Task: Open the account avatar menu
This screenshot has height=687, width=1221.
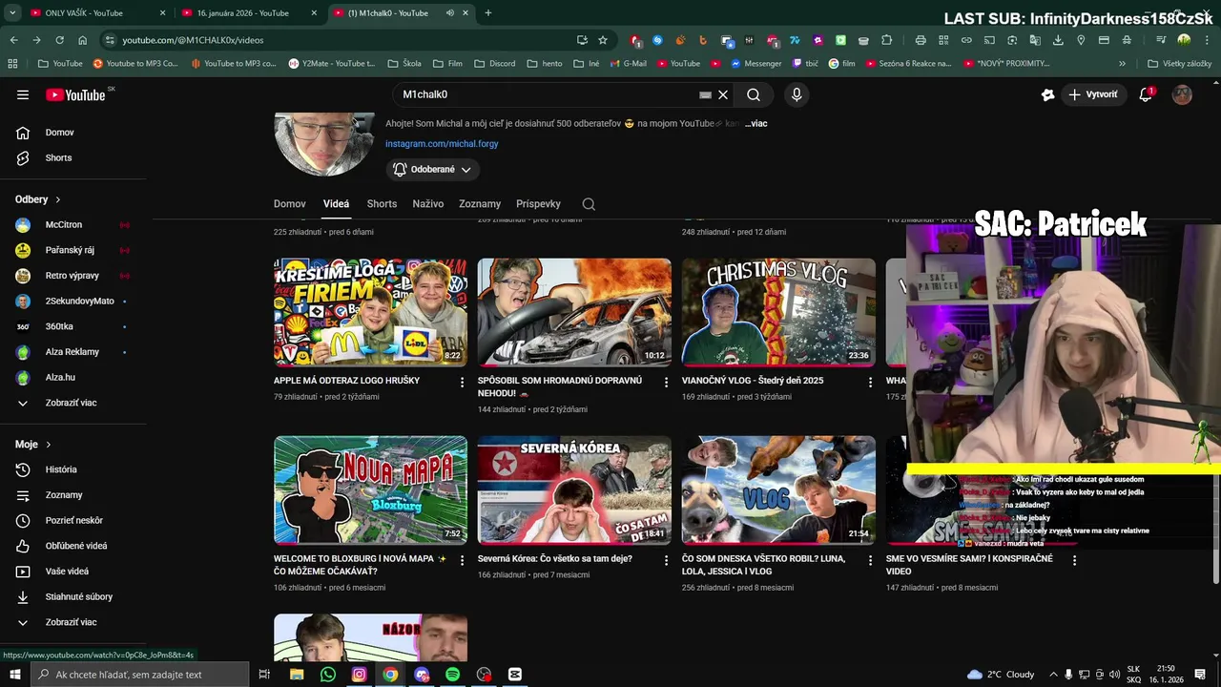Action: tap(1182, 94)
